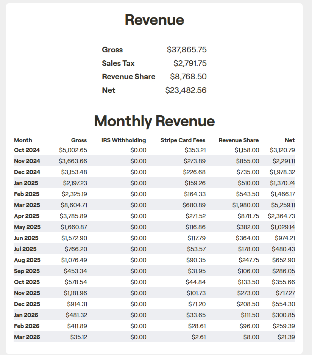
Task: Click the total gross amount $37,865.75
Action: [187, 50]
